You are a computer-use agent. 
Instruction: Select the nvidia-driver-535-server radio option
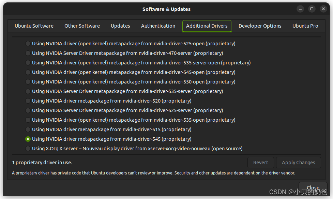click(x=28, y=92)
